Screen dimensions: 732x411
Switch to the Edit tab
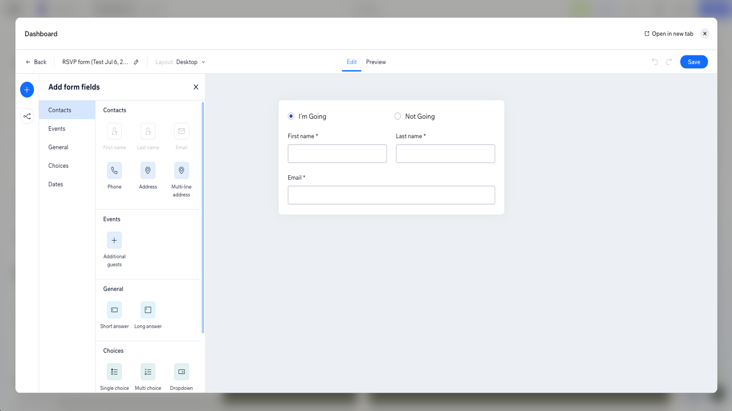click(352, 62)
